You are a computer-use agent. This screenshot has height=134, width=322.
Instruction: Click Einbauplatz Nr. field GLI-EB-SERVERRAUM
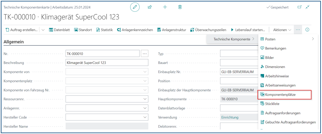coord(239,72)
